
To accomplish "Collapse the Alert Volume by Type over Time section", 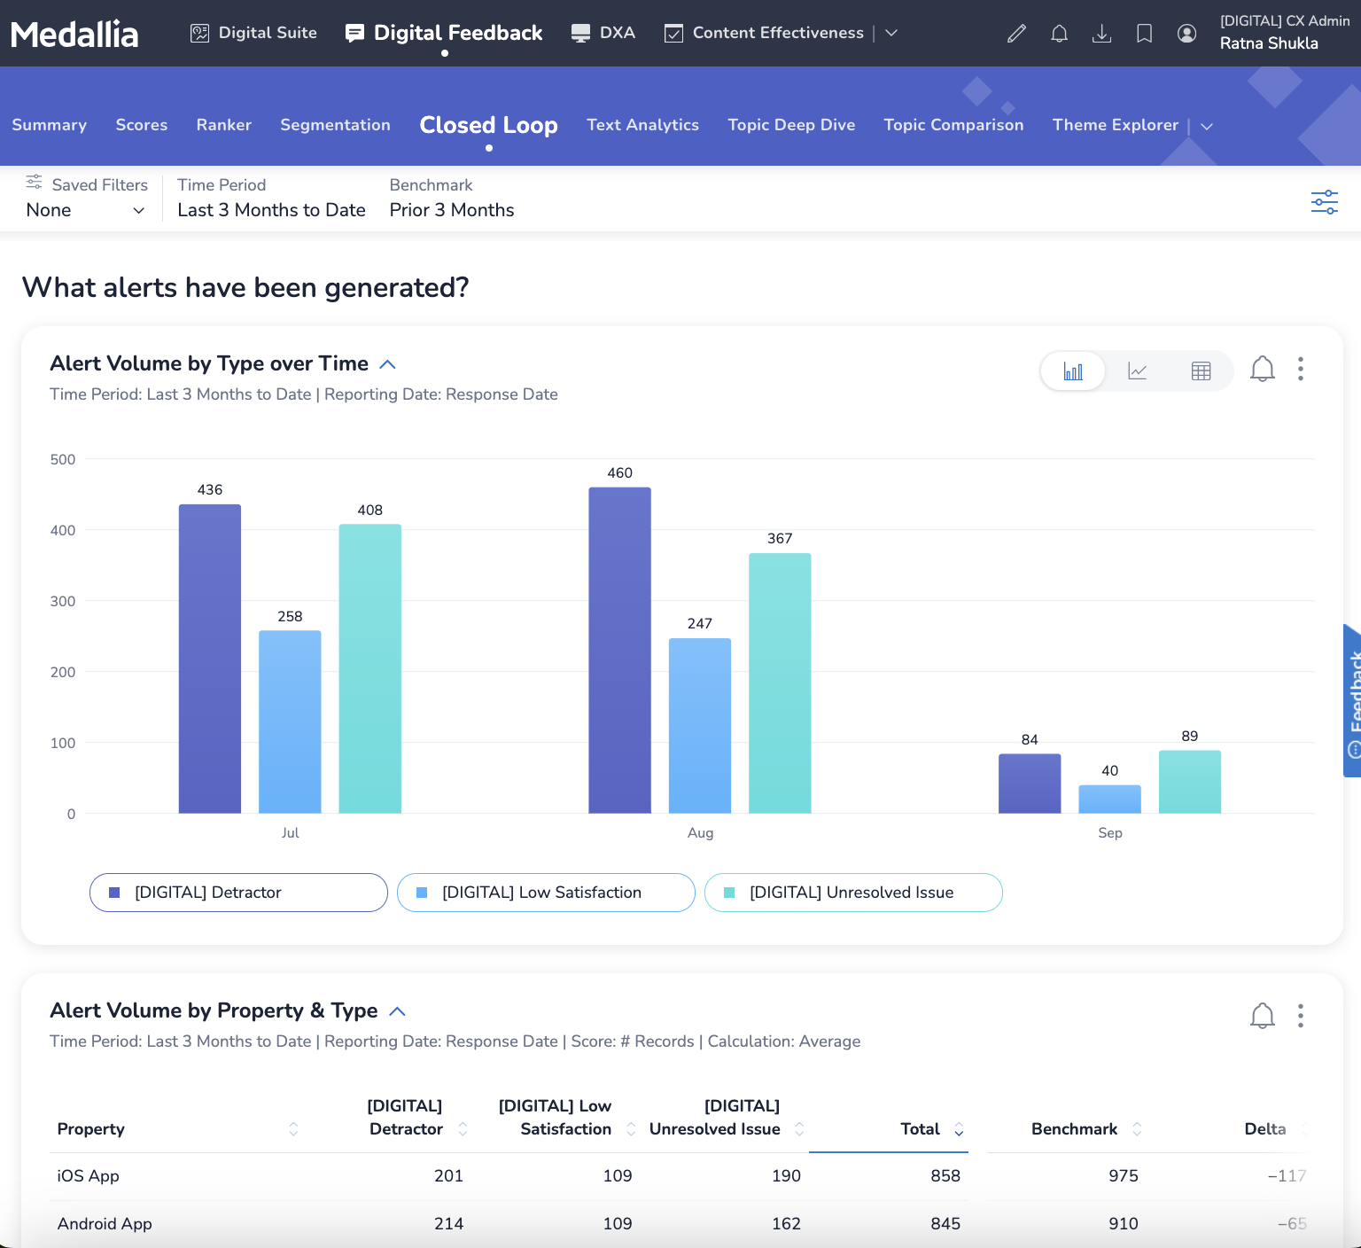I will 387,364.
